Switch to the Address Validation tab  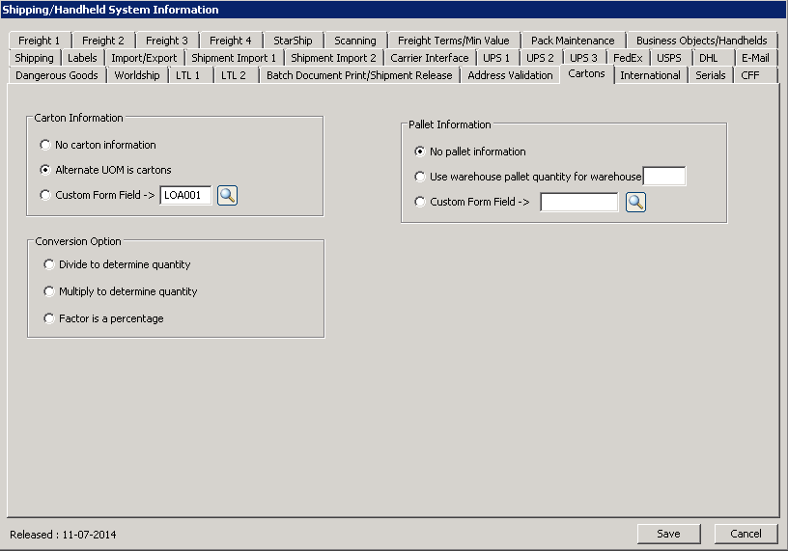(510, 75)
